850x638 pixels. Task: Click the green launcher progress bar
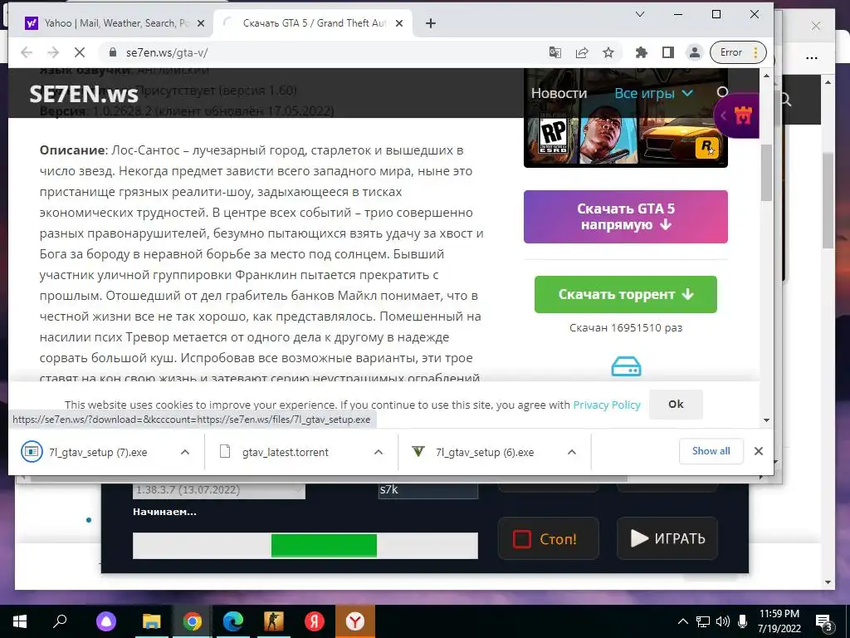(305, 545)
